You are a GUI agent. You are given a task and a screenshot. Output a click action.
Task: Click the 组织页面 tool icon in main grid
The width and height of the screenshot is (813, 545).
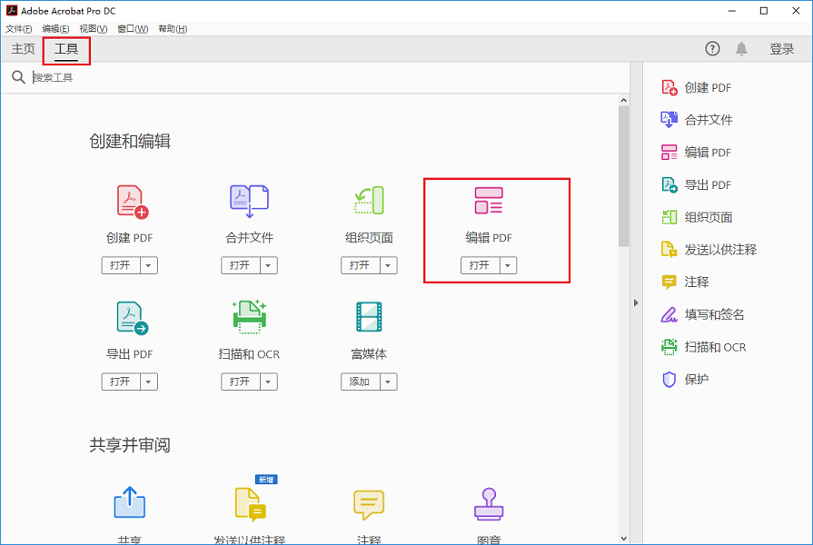[369, 201]
